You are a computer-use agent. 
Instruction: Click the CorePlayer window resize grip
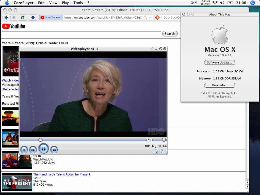click(166, 153)
